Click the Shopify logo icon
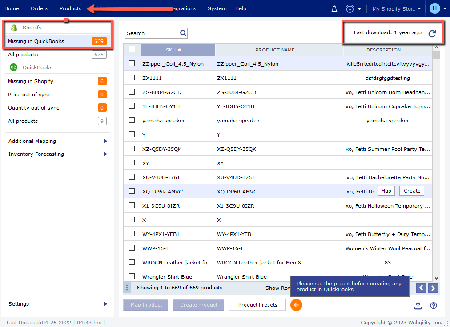Image resolution: width=450 pixels, height=327 pixels. (14, 28)
